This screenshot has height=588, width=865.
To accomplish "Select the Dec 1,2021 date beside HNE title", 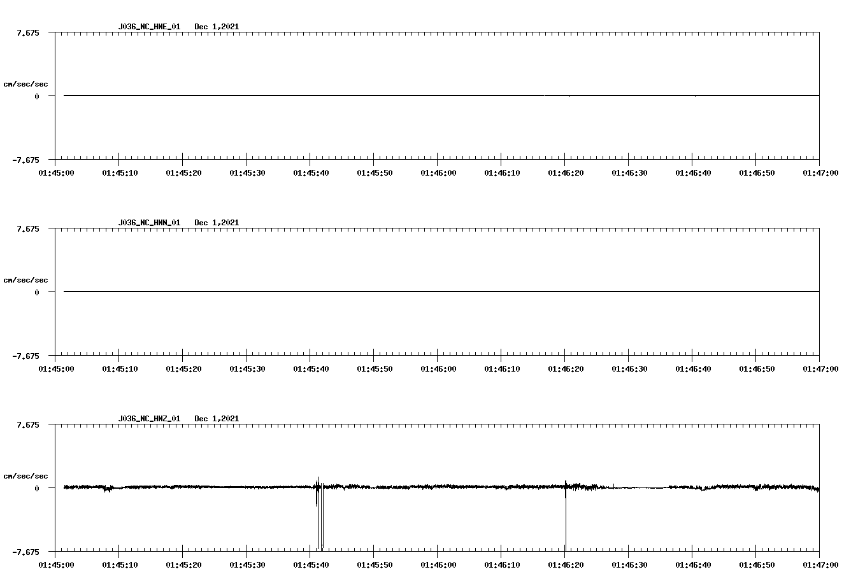I will coord(217,27).
